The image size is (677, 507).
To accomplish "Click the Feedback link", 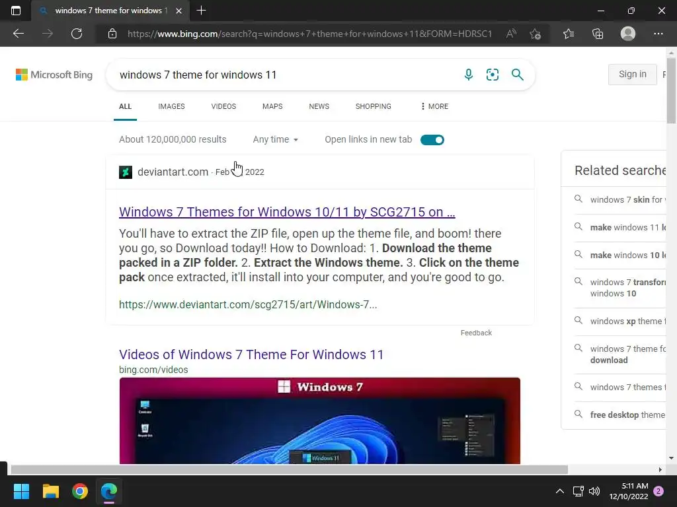I will point(476,333).
